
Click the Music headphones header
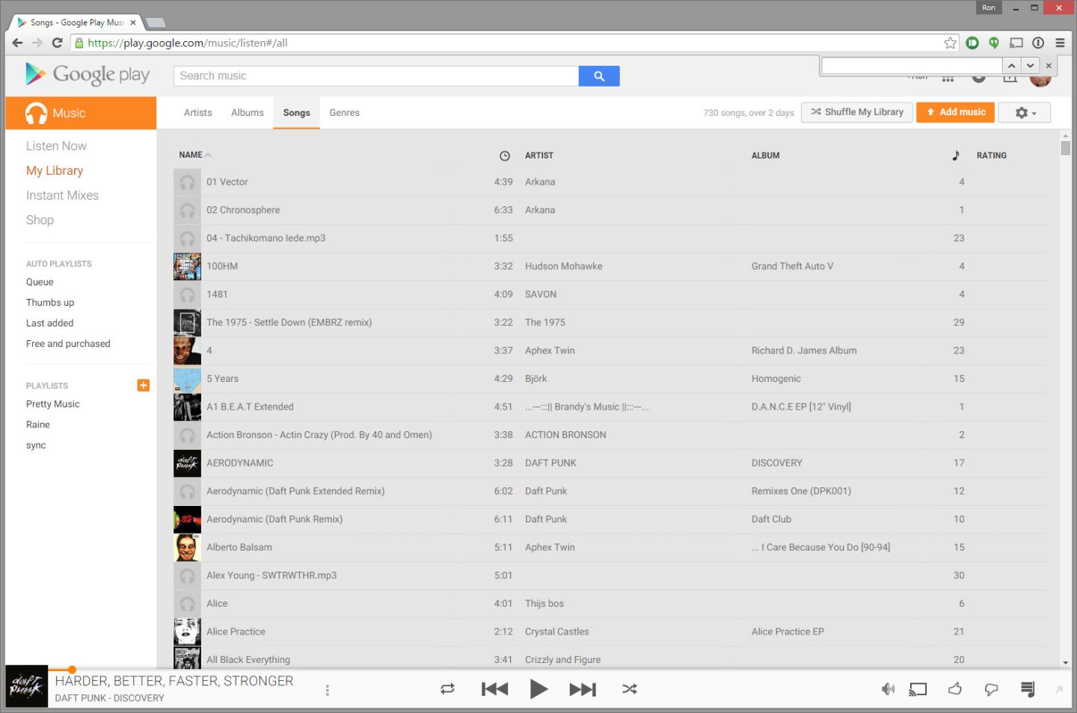click(x=81, y=113)
